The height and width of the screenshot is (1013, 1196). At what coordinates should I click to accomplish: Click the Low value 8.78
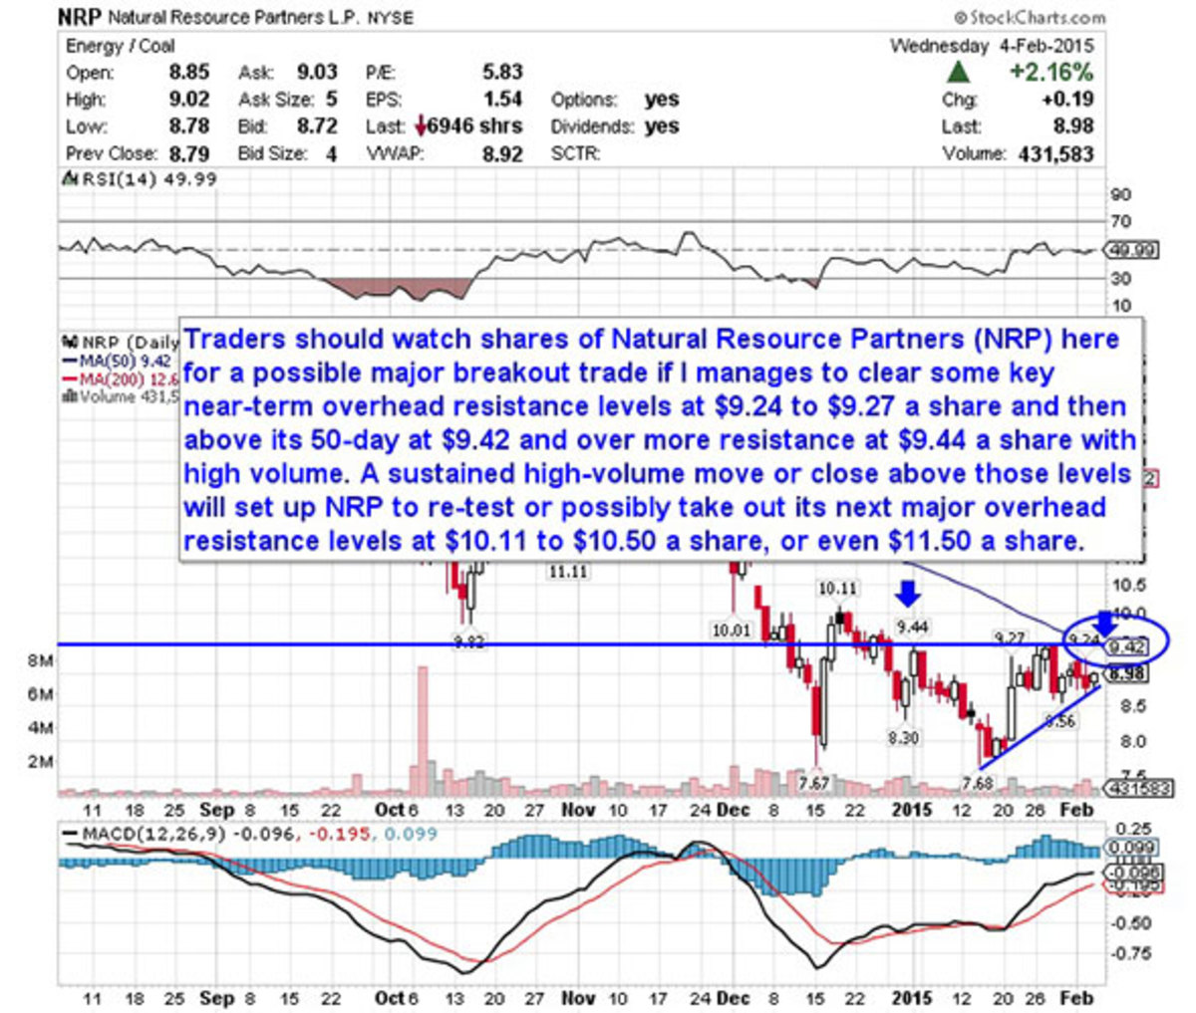(x=188, y=127)
